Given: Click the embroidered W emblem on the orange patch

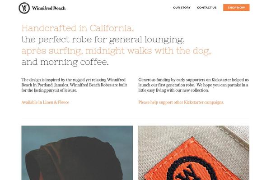Looking at the screenshot, I should point(189,171).
